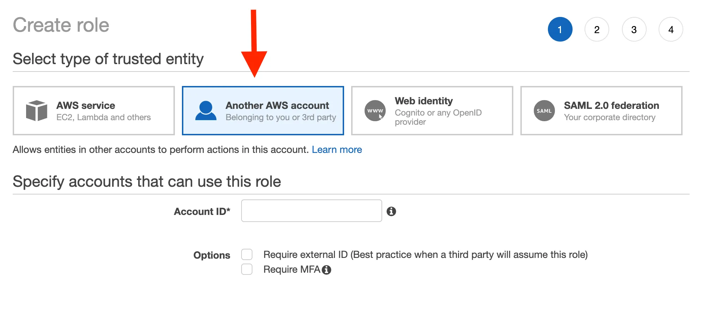The image size is (715, 315).
Task: Select AWS service trusted entity card
Action: pyautogui.click(x=94, y=111)
